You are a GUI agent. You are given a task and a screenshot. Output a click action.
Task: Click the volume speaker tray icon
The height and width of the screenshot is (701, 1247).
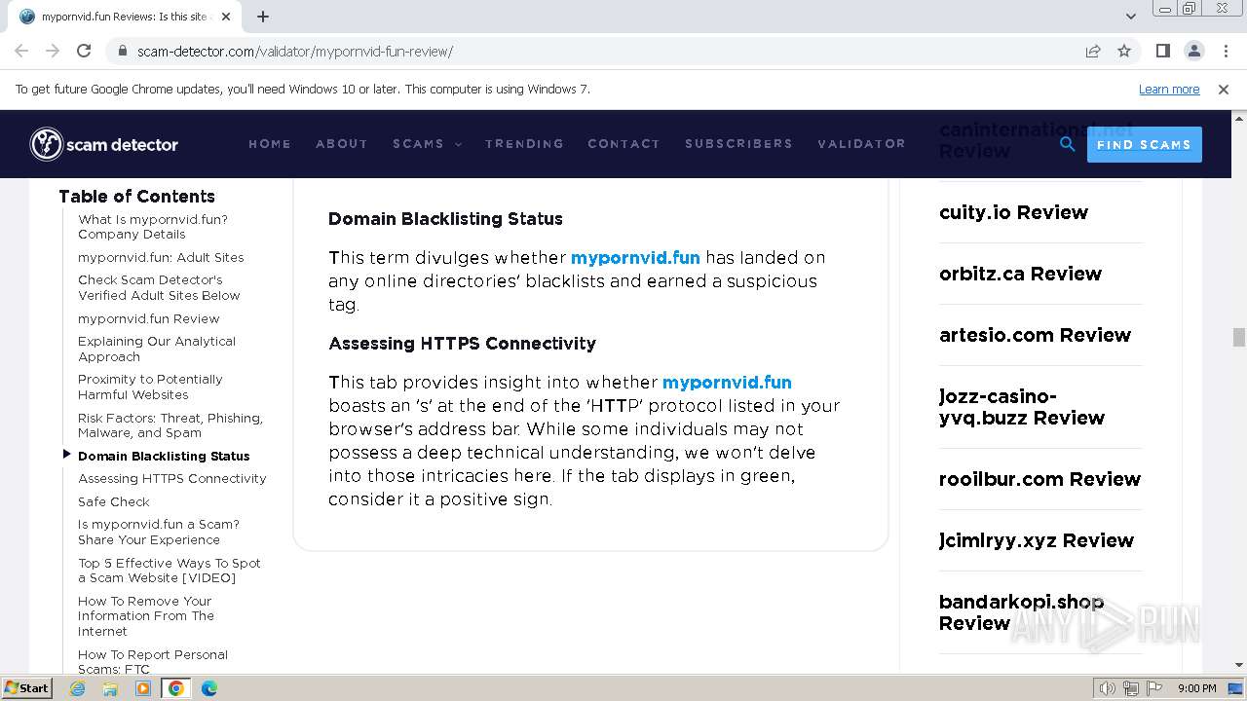(x=1108, y=688)
